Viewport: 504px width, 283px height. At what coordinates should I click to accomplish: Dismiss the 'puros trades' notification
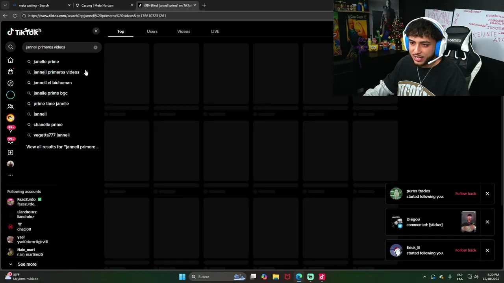tap(487, 194)
